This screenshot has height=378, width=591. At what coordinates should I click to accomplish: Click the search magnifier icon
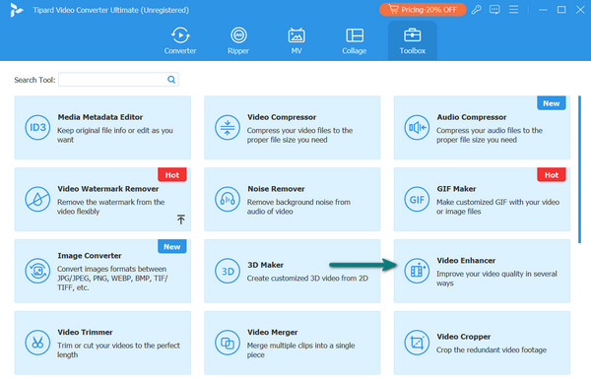point(171,80)
